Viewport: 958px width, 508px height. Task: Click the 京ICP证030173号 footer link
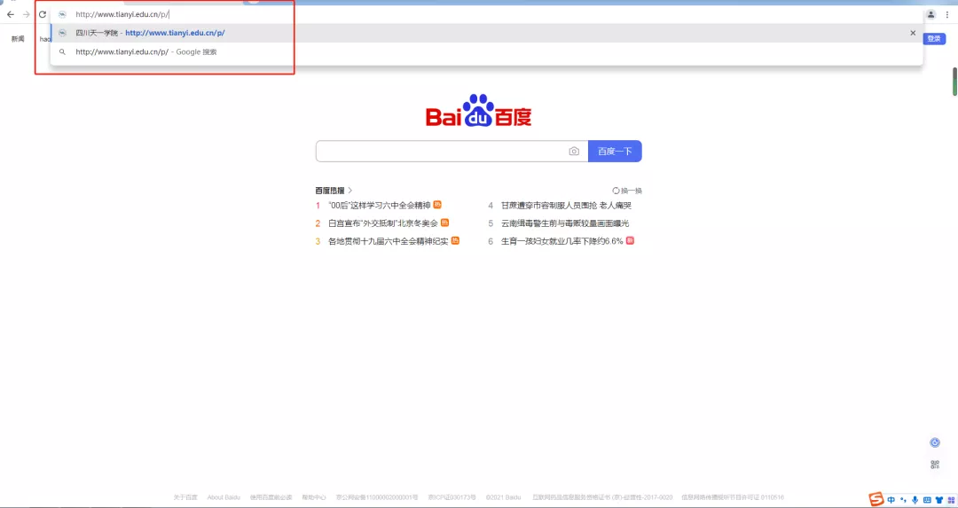click(452, 497)
